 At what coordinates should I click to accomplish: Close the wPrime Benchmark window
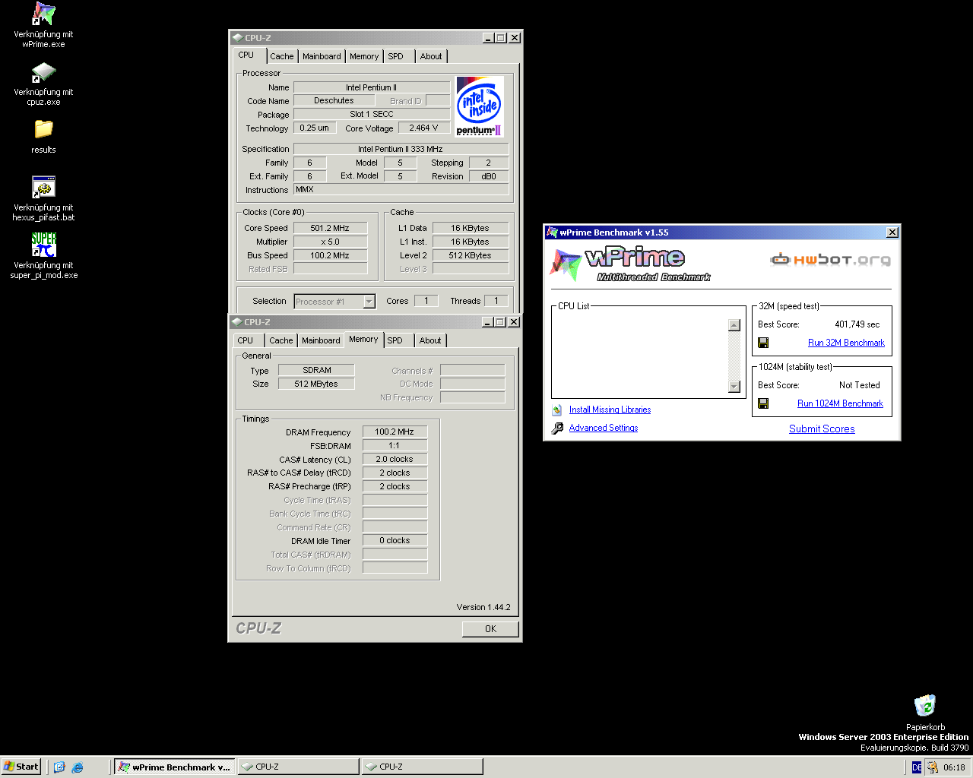tap(892, 232)
